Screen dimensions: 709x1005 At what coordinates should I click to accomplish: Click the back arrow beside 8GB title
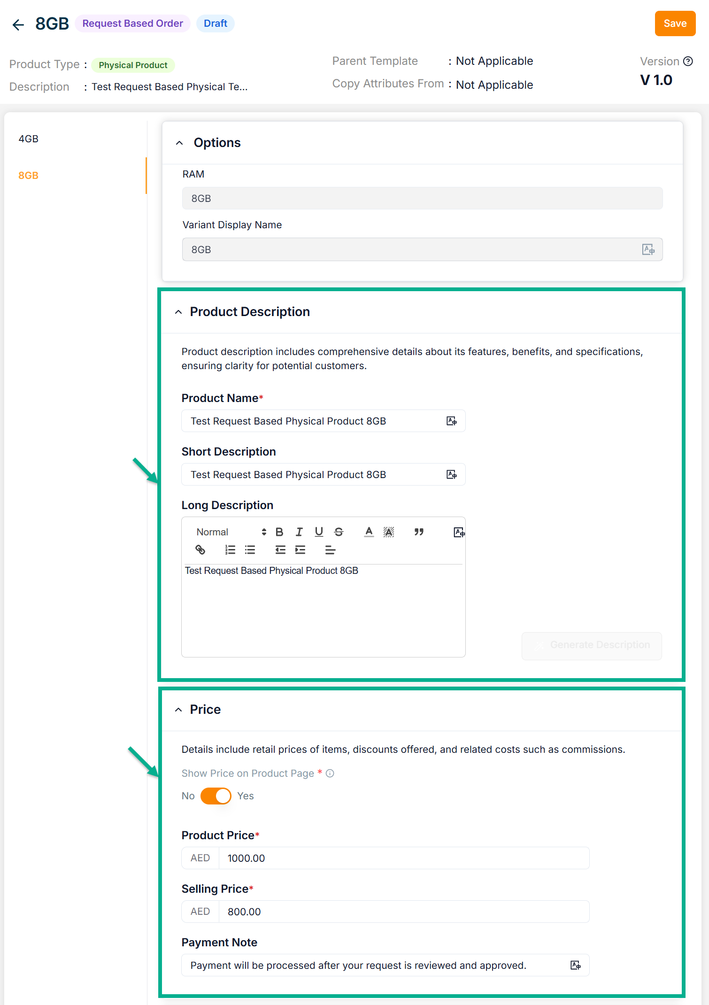pyautogui.click(x=18, y=24)
